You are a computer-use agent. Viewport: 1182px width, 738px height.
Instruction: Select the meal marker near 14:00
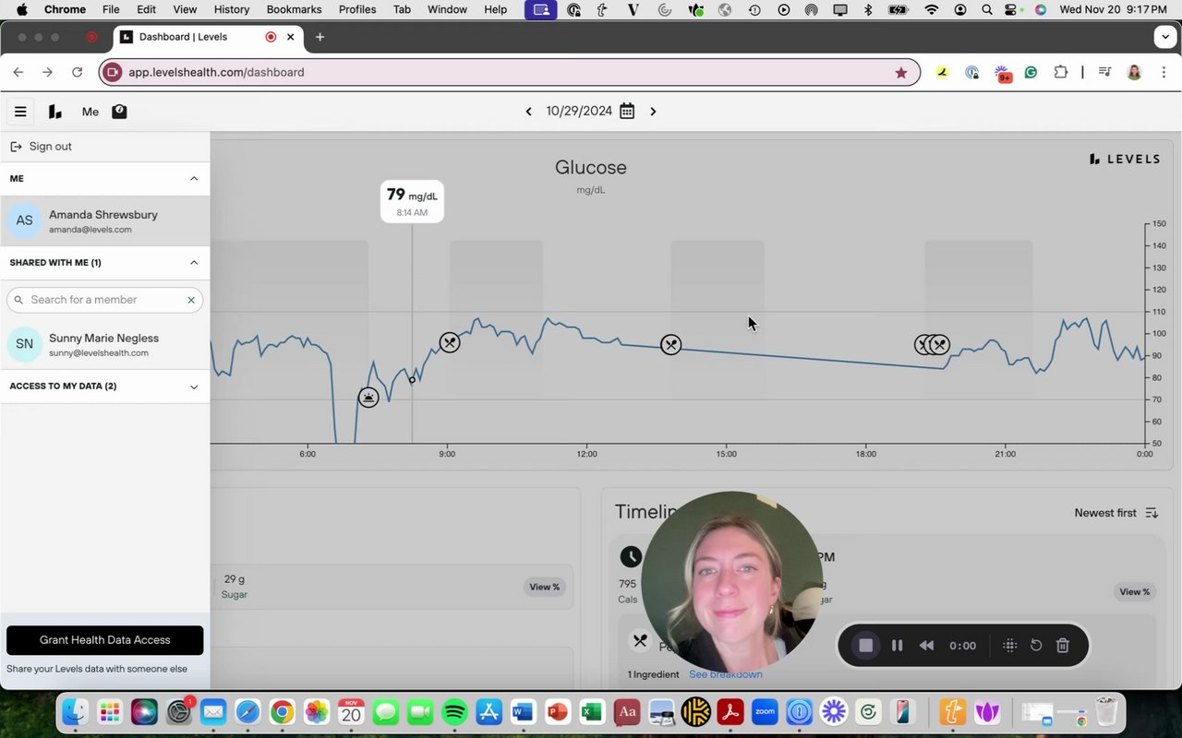click(x=671, y=345)
